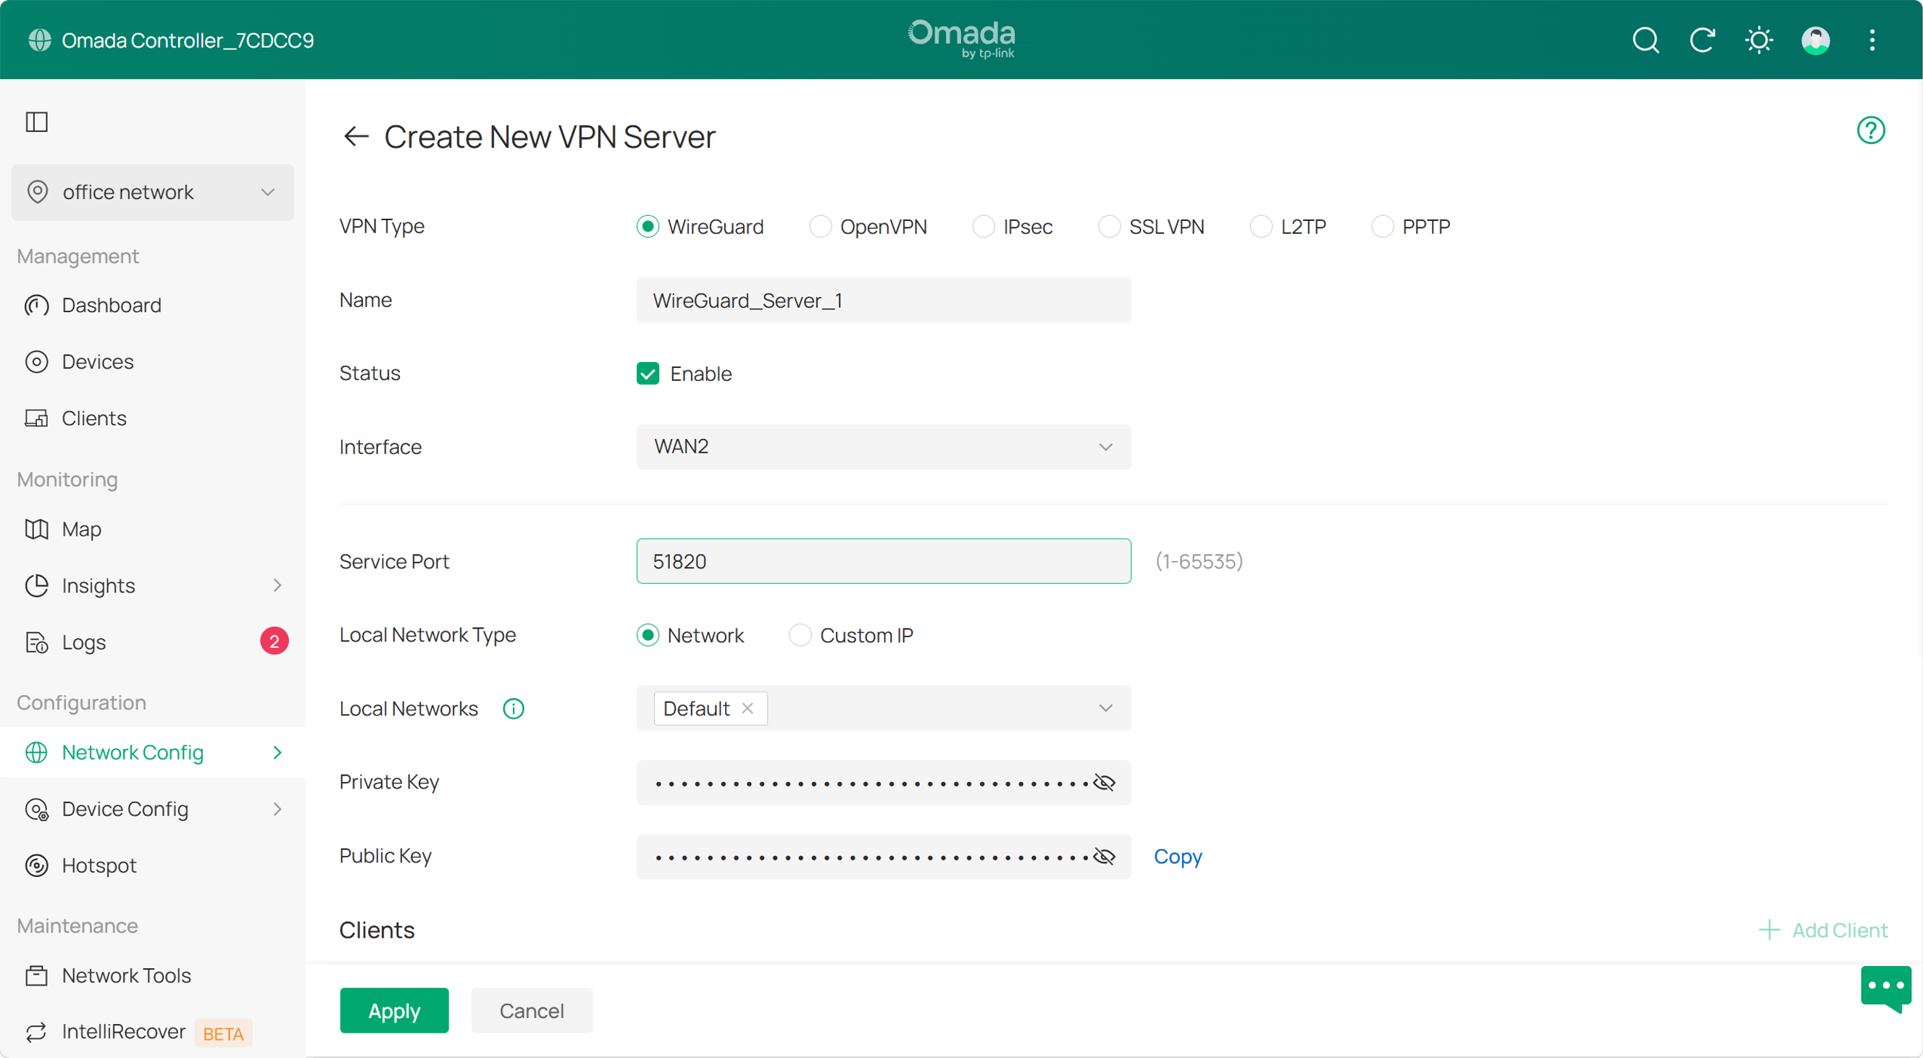Image resolution: width=1923 pixels, height=1058 pixels.
Task: Open the three-dot more options menu
Action: click(1872, 41)
